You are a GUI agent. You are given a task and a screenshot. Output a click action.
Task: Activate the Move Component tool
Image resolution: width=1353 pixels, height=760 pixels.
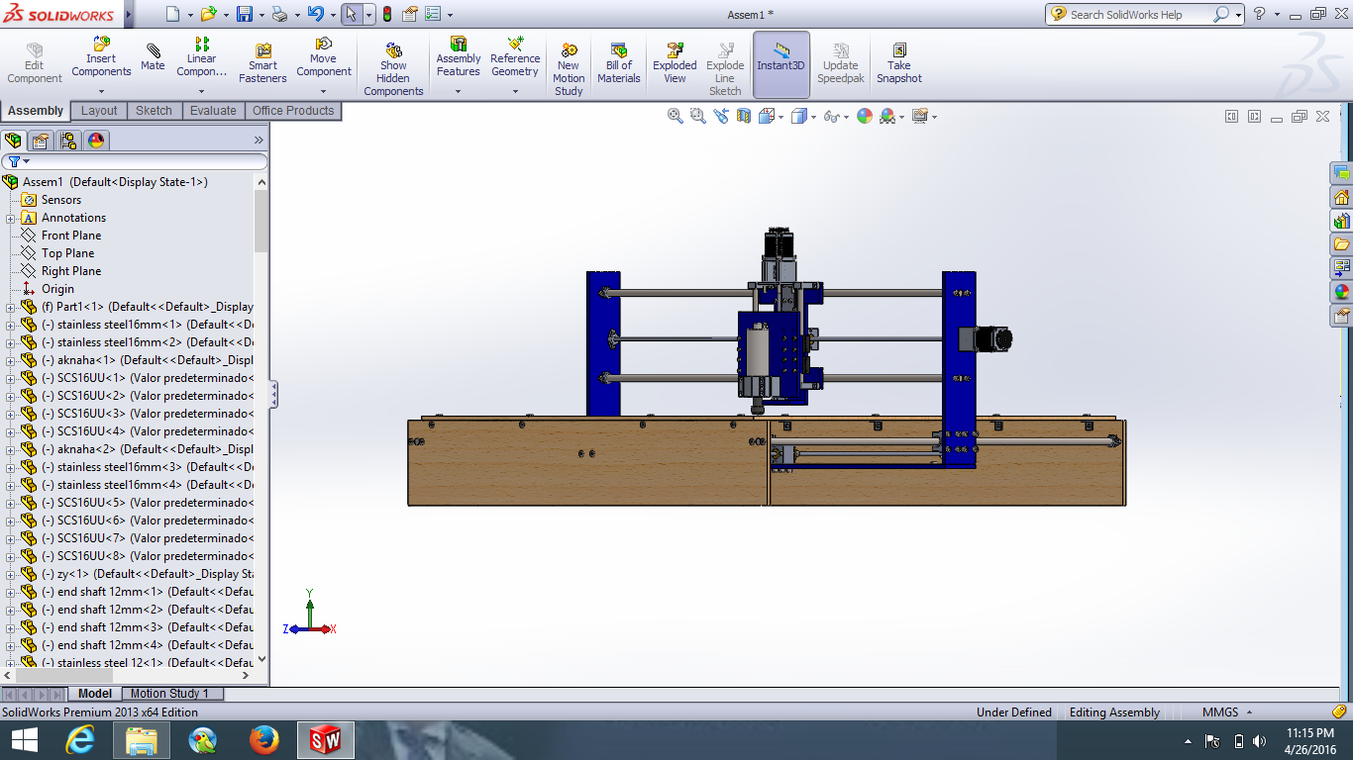[324, 57]
